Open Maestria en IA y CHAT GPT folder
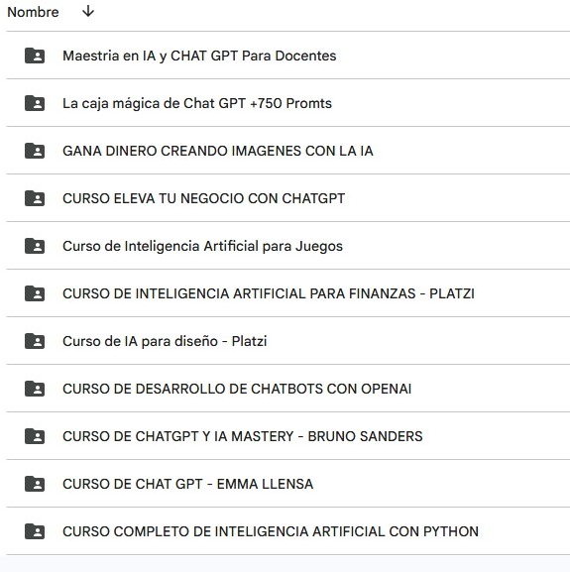This screenshot has height=572, width=570. 288,56
